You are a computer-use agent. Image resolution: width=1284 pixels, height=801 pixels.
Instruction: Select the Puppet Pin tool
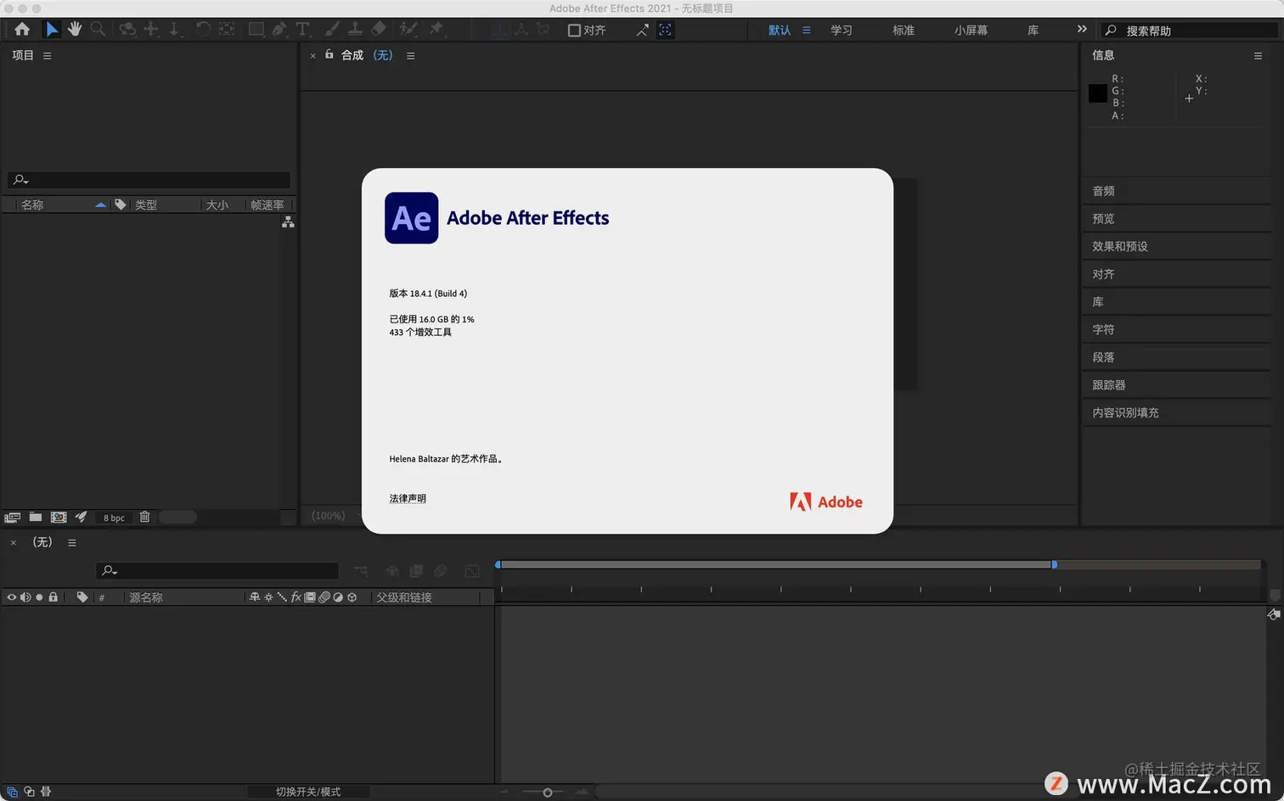(x=436, y=30)
